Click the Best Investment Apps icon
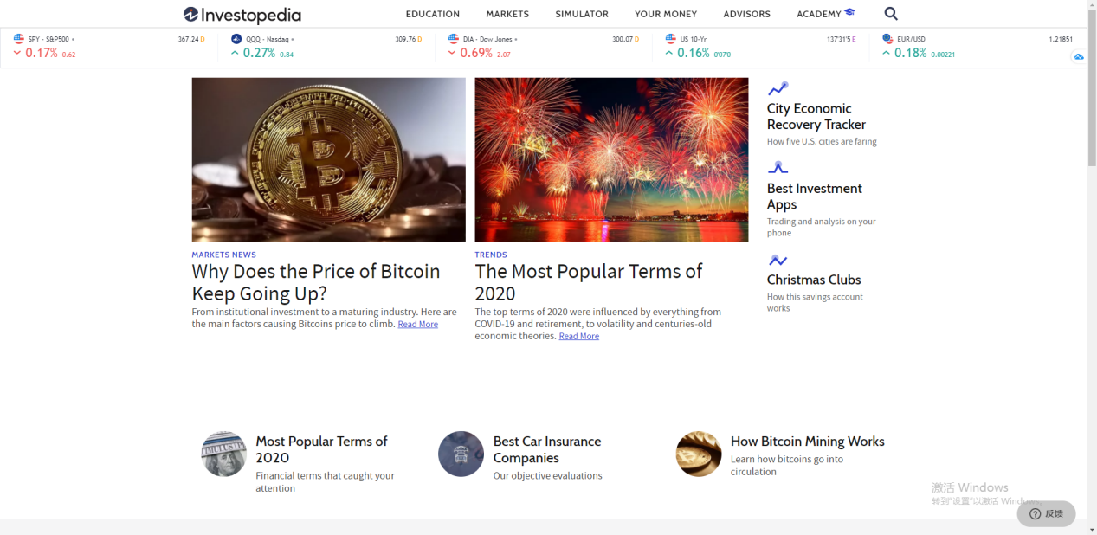The image size is (1097, 535). [x=778, y=168]
